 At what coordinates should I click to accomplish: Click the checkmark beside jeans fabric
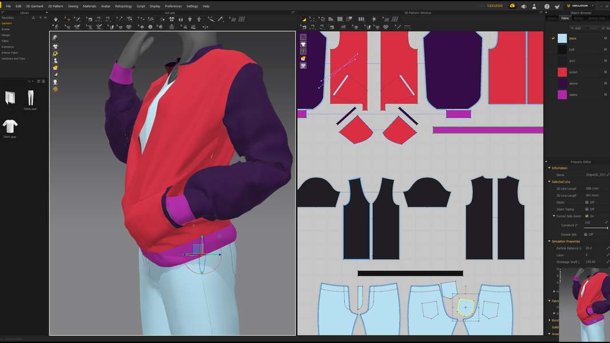click(553, 38)
